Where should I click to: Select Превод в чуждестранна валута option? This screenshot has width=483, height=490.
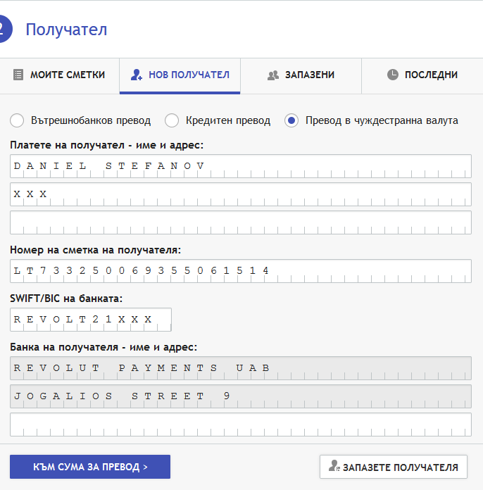pos(291,120)
